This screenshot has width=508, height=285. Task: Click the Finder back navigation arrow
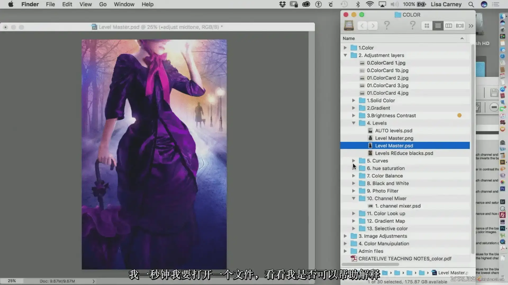(x=362, y=26)
